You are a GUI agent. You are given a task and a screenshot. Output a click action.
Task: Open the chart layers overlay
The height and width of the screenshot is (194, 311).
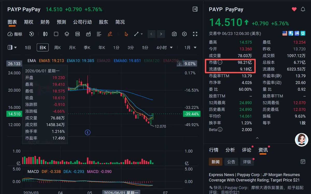coord(67,34)
